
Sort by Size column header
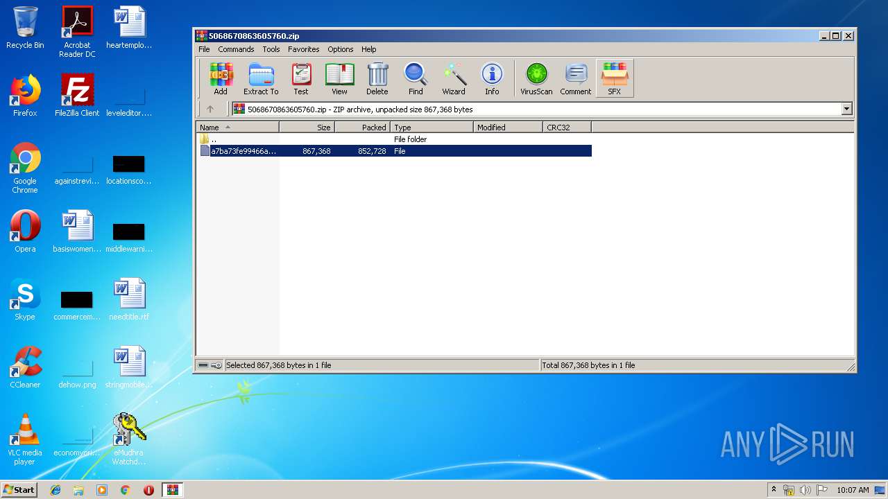coord(307,128)
